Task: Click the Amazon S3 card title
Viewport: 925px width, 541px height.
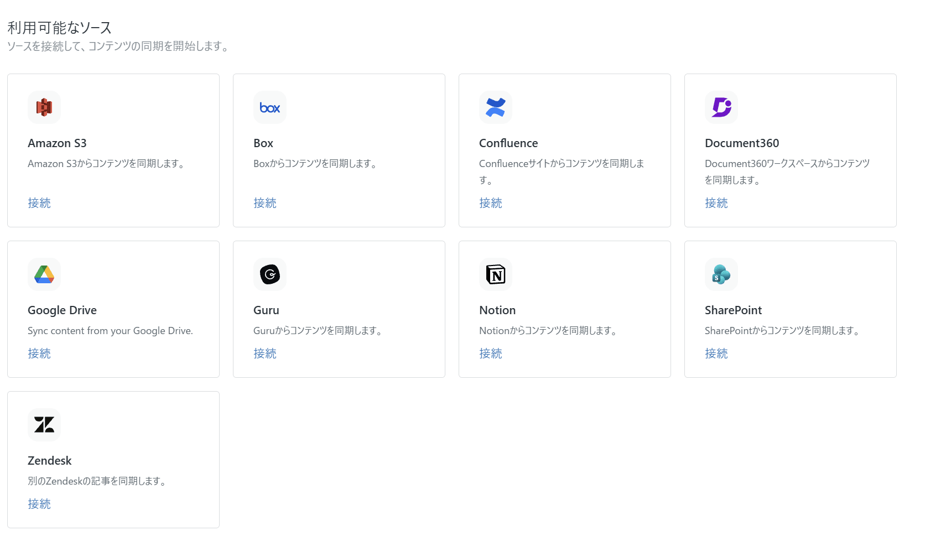Action: (x=57, y=143)
